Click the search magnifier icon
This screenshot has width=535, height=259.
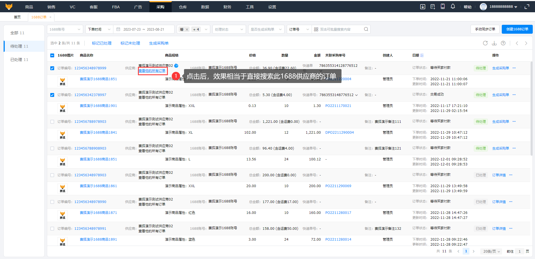pos(366,29)
